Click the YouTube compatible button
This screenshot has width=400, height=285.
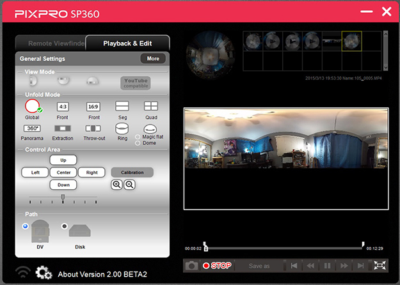136,83
